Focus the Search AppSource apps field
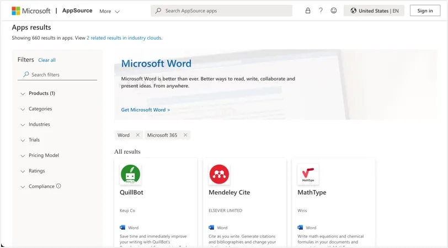This screenshot has height=248, width=448. (221, 11)
